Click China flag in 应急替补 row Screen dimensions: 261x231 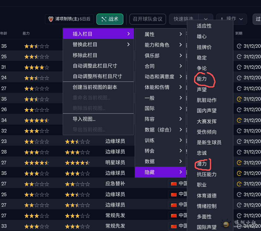[x=174, y=184]
